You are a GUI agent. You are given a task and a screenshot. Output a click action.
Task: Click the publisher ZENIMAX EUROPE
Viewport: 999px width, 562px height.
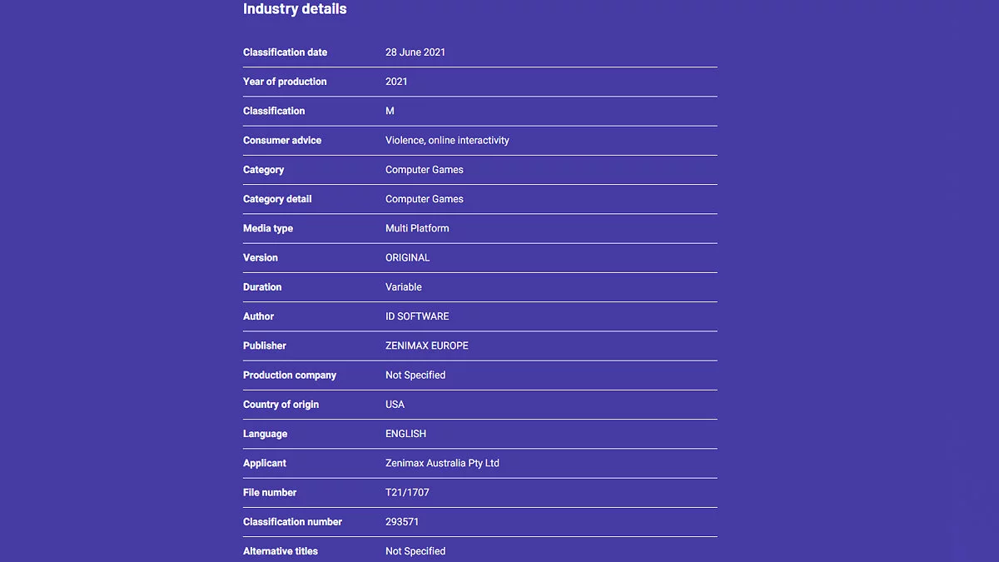[427, 346]
